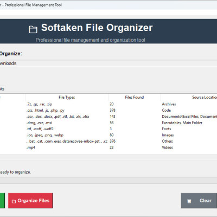Image resolution: width=217 pixels, height=217 pixels.
Task: Click the Videos source location cell
Action: (x=167, y=148)
